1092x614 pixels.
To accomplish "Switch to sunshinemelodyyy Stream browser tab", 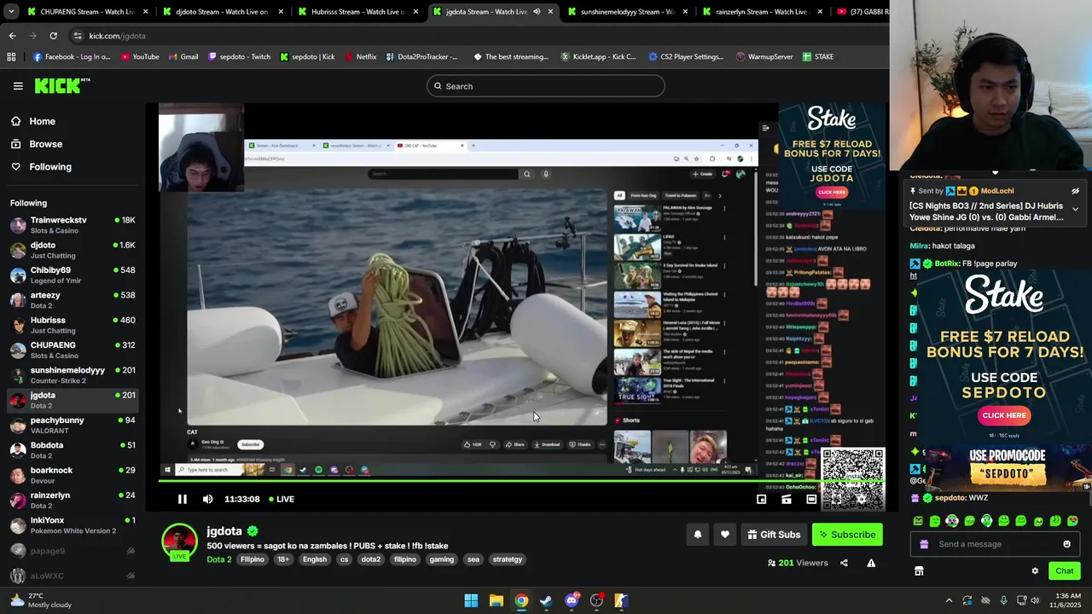I will pyautogui.click(x=626, y=12).
